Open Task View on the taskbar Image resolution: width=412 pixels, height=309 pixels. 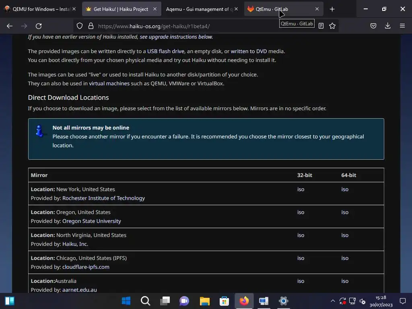pyautogui.click(x=165, y=301)
